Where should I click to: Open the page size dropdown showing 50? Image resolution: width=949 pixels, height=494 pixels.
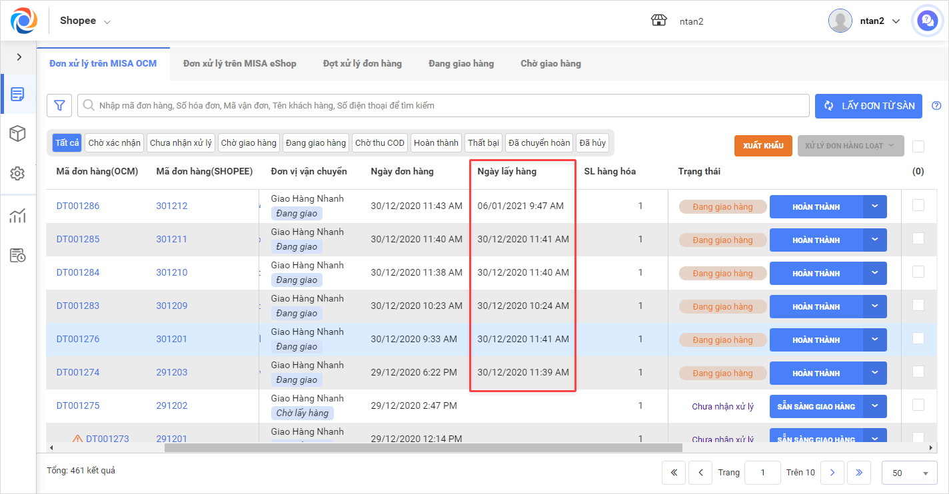(908, 473)
